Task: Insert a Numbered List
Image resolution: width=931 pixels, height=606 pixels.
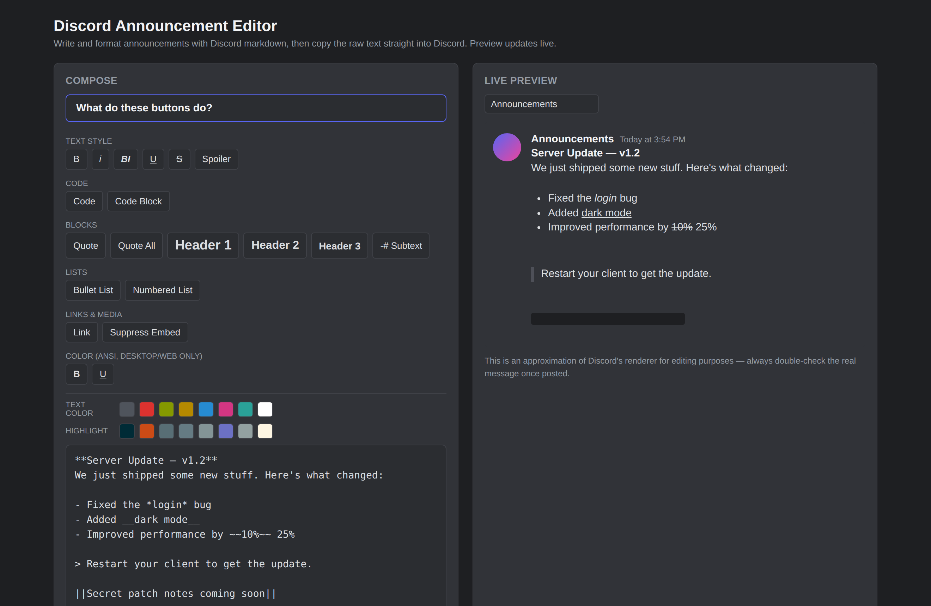Action: click(x=162, y=290)
